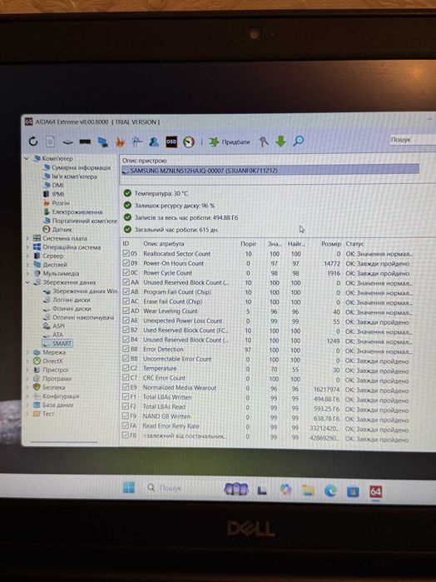Open Microsoft Edge from the taskbar

pos(330,491)
